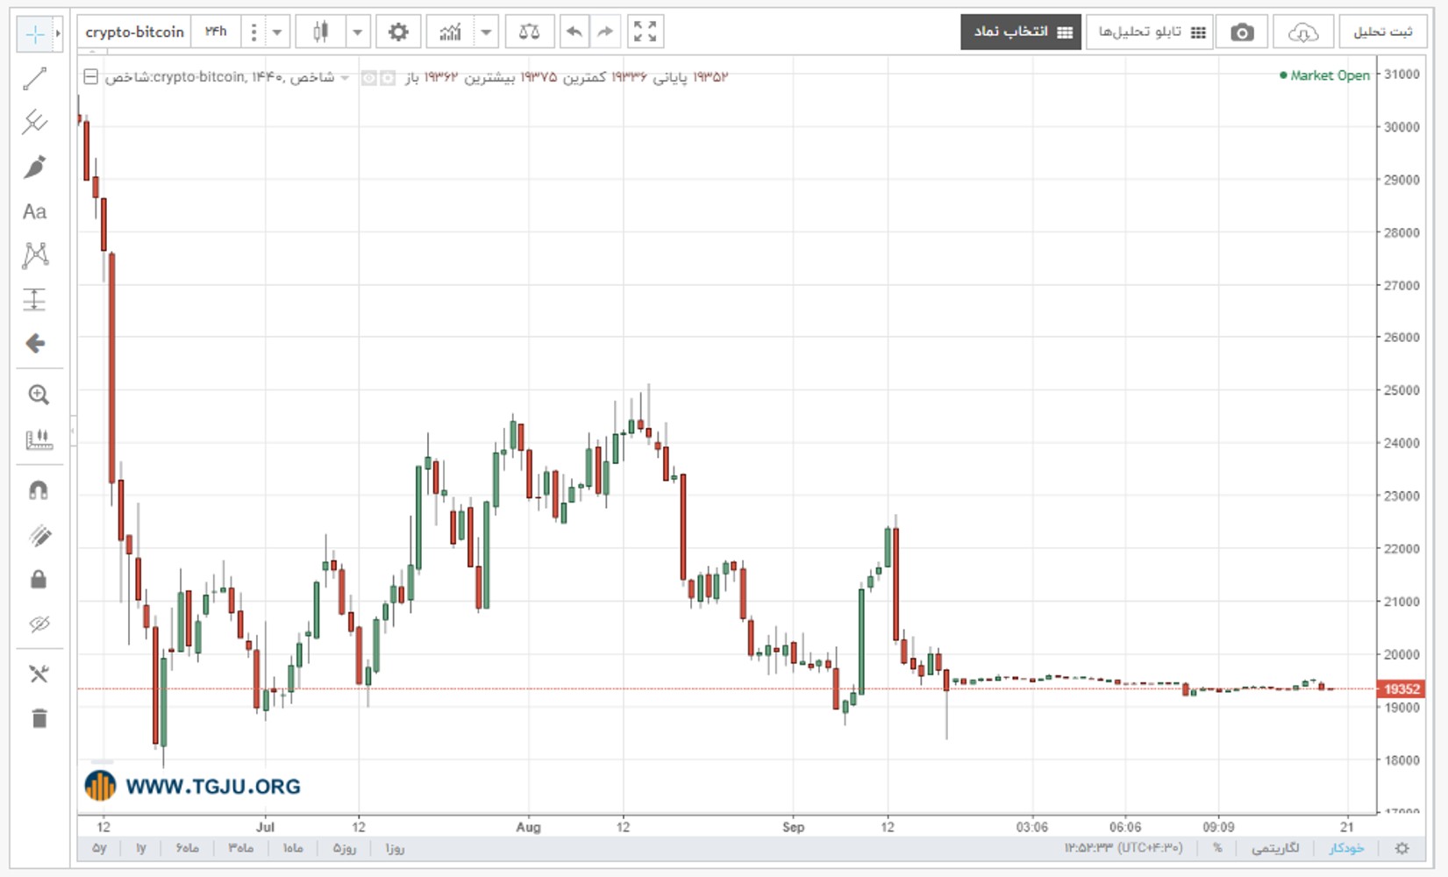Toggle the percent scale option

1217,848
